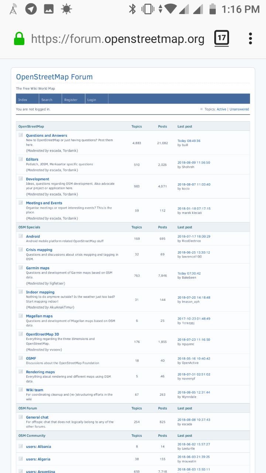Screen dimensions: 266x473
Task: Click the forum icon beside OpenStreetMap 3D
Action: 21,334
